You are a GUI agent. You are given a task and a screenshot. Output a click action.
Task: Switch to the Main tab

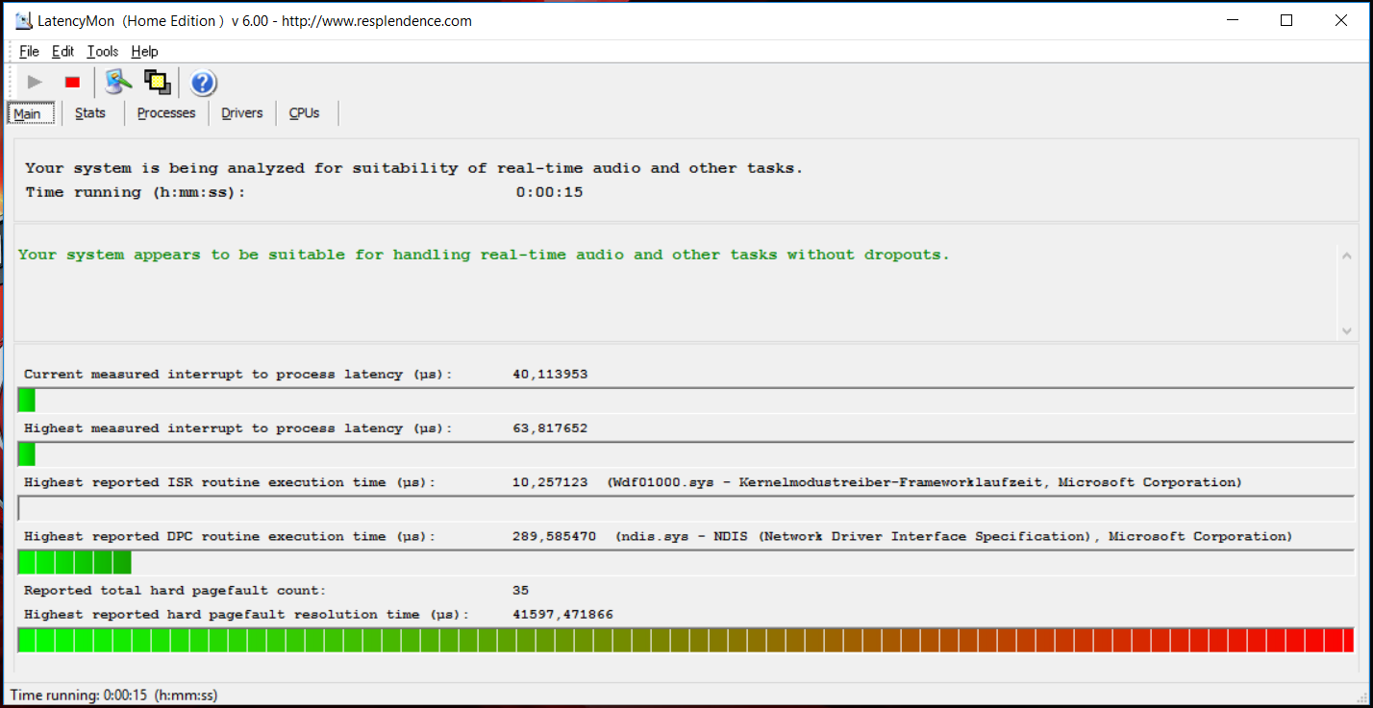(28, 113)
